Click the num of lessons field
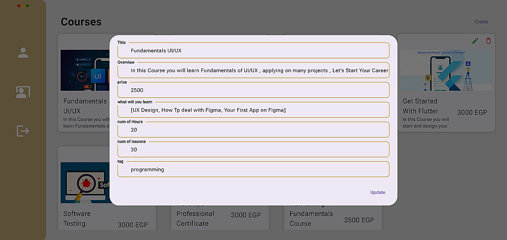 click(x=253, y=150)
